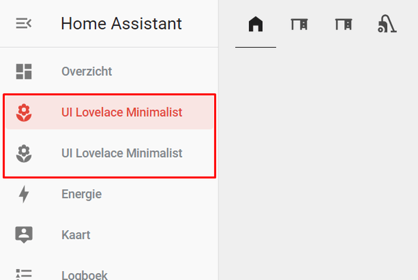
Task: Click the gray flower icon in sidebar
Action: click(x=24, y=153)
